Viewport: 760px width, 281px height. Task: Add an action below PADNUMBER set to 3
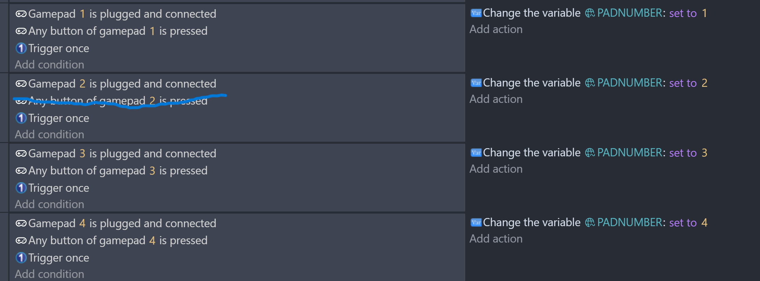pos(496,169)
